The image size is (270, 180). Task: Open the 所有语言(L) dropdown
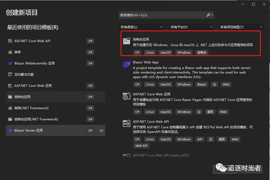pos(141,27)
